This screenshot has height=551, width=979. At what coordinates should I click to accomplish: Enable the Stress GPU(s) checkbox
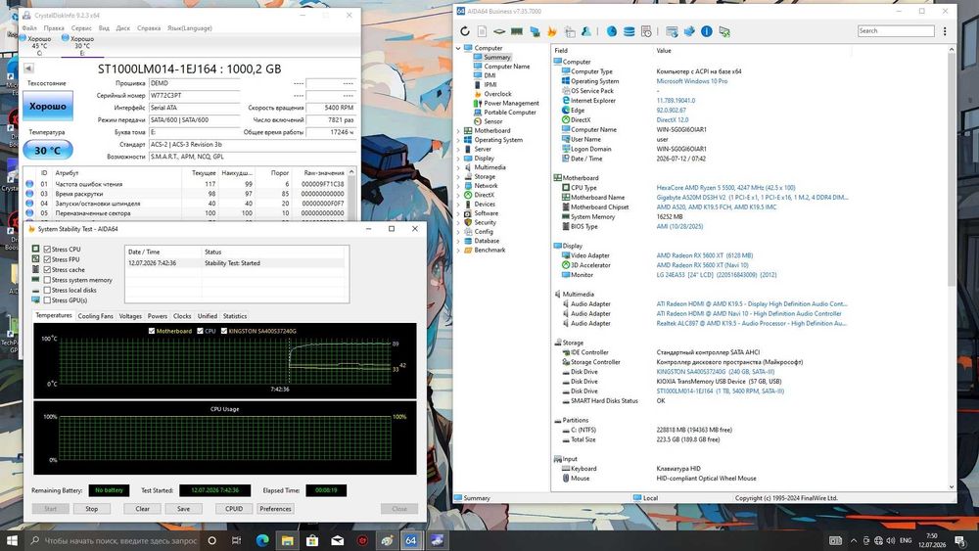click(x=47, y=300)
